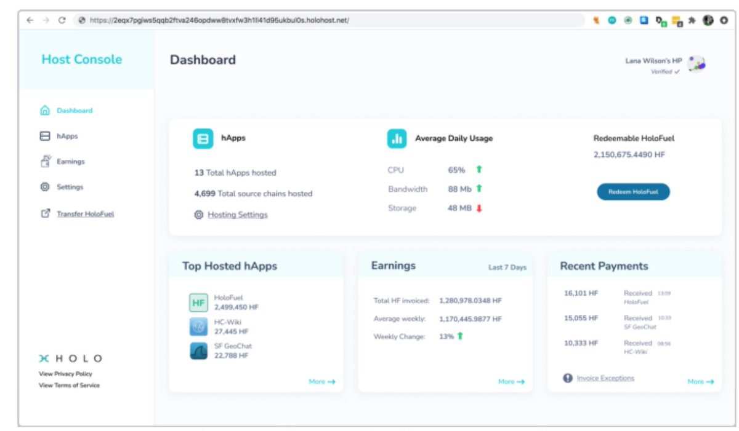
Task: Click the Earnings sidebar icon
Action: click(x=44, y=161)
